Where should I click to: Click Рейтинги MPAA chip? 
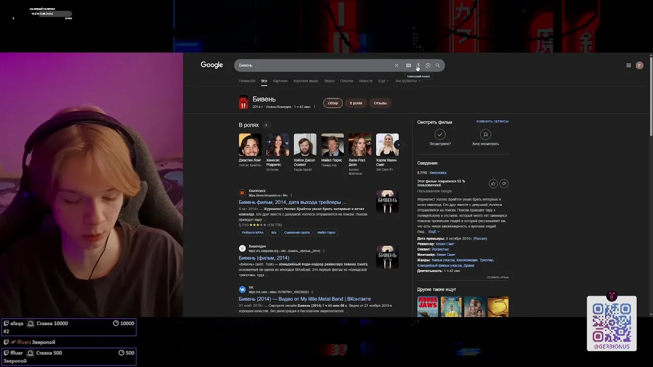click(253, 232)
